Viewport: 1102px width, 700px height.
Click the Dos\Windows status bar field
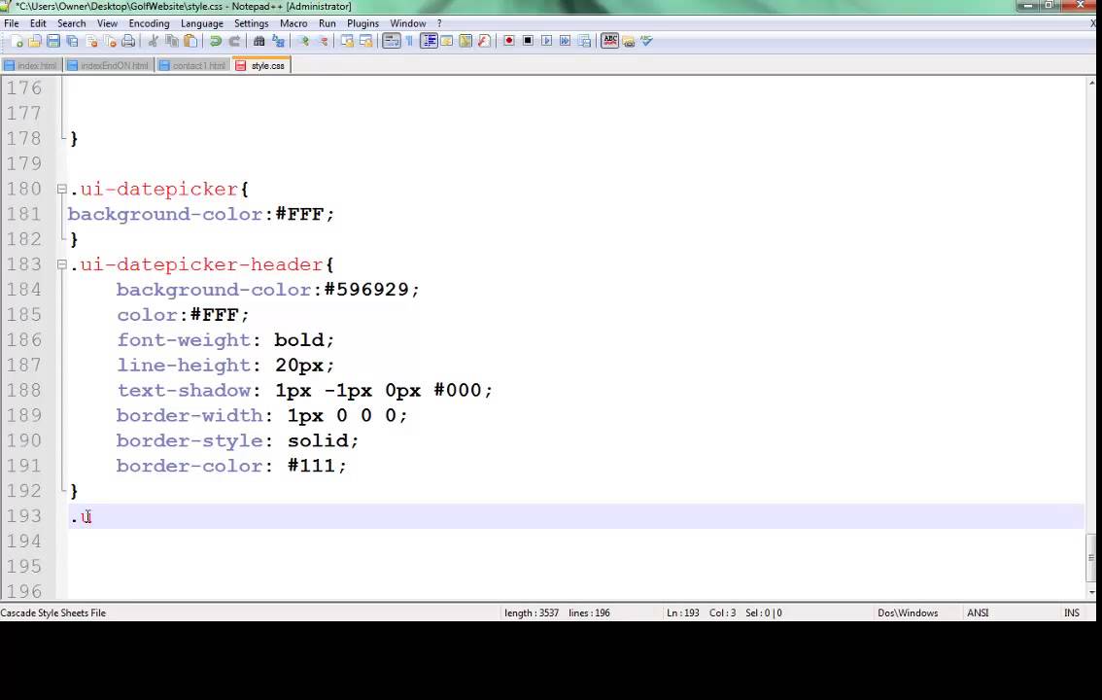point(908,612)
